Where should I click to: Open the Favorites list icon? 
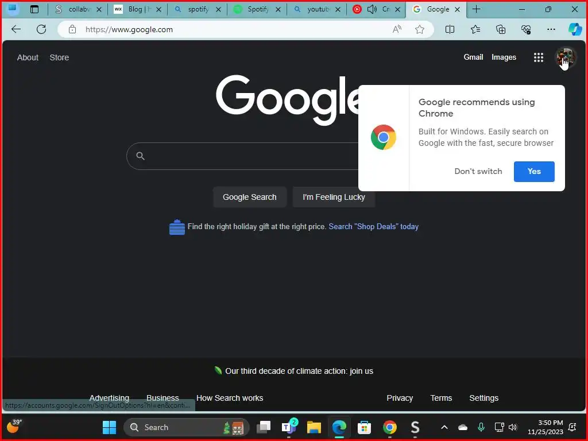475,29
